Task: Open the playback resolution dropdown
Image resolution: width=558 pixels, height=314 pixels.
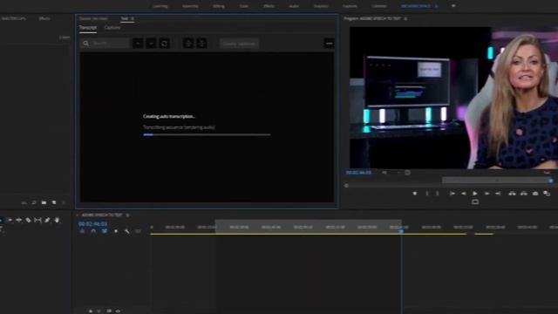Action: click(547, 173)
